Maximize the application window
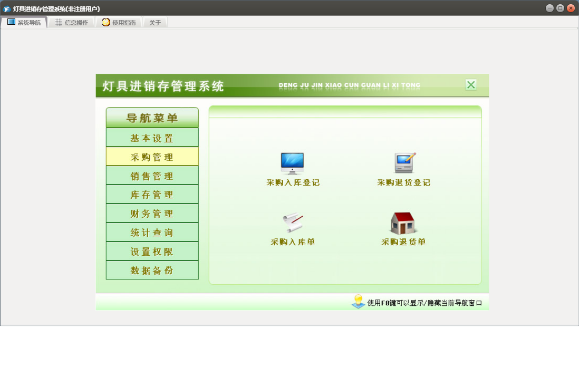The height and width of the screenshot is (376, 579). 560,8
